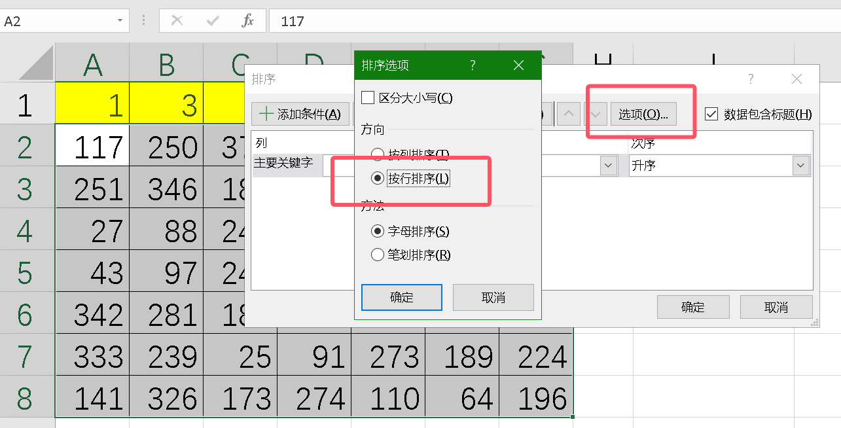841x428 pixels.
Task: Click the move-condition down arrow in sort dialog
Action: (595, 113)
